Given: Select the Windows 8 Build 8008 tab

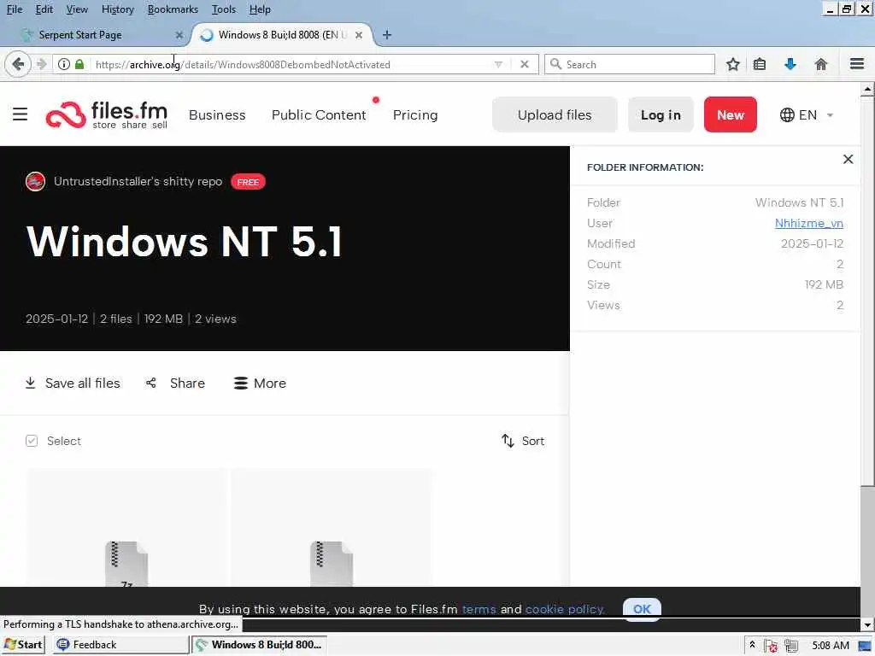Looking at the screenshot, I should point(282,34).
